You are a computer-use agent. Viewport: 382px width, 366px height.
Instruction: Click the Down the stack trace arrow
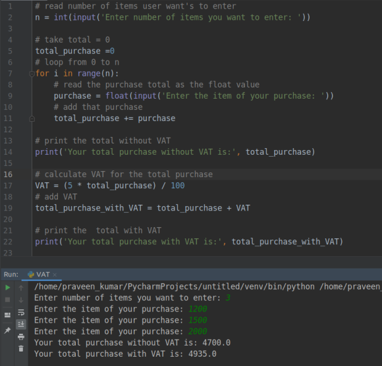coord(21,300)
